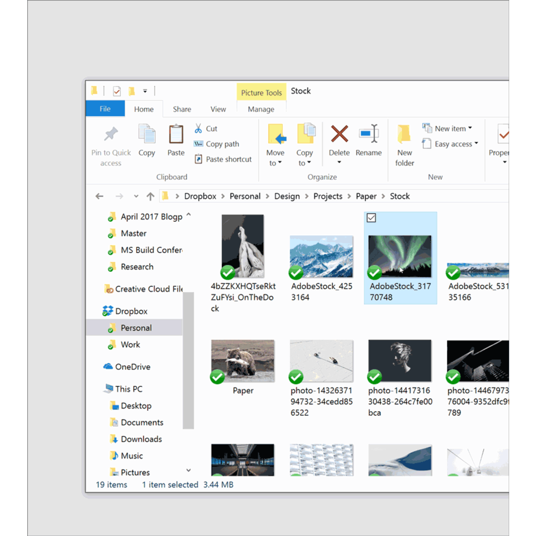Switch to the View ribbon tab
The height and width of the screenshot is (536, 536).
click(x=218, y=109)
